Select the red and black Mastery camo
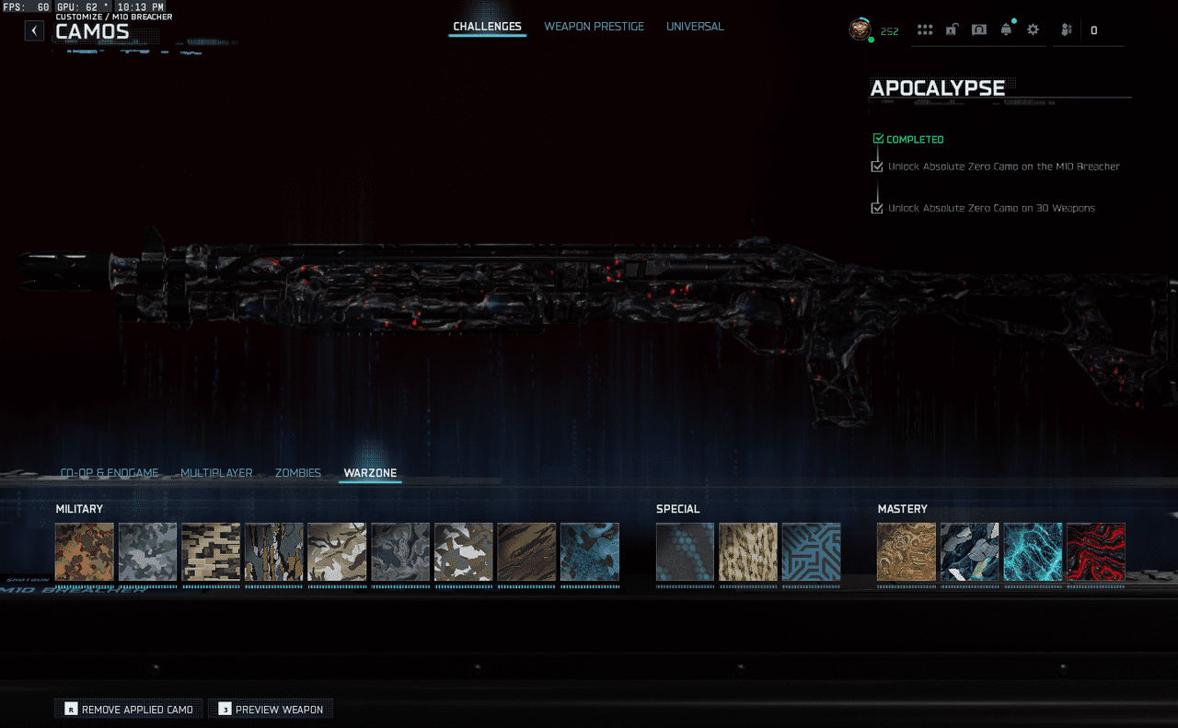The height and width of the screenshot is (728, 1178). coord(1095,552)
